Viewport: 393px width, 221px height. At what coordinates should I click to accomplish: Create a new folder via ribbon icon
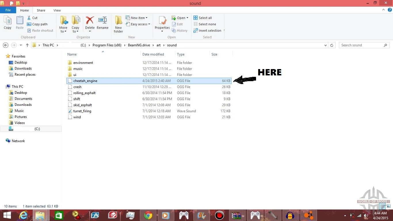click(118, 21)
